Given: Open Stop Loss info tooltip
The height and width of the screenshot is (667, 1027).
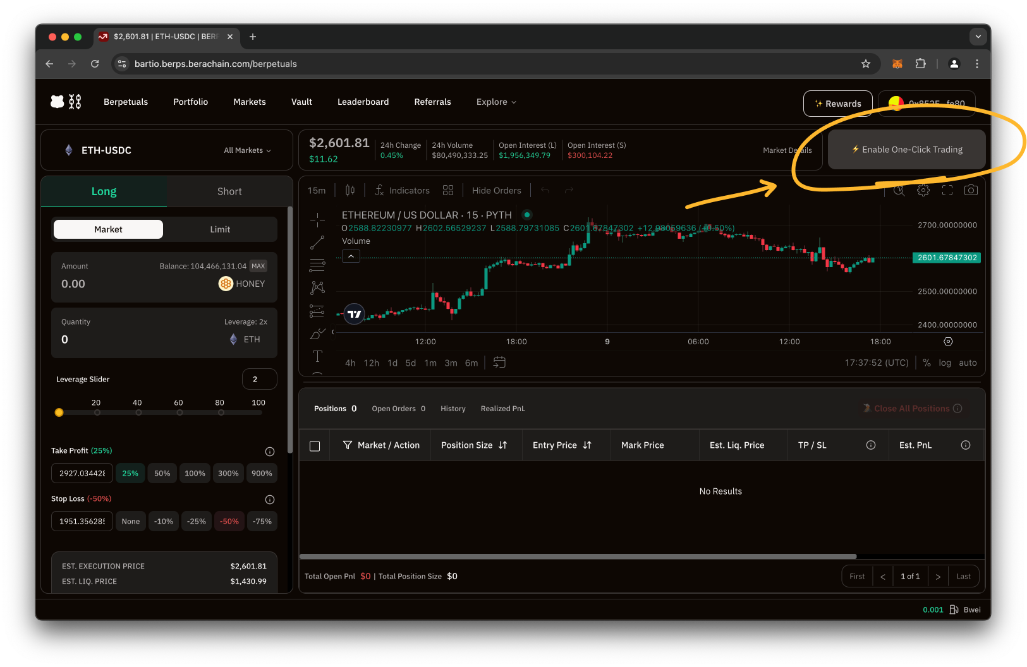Looking at the screenshot, I should point(270,499).
